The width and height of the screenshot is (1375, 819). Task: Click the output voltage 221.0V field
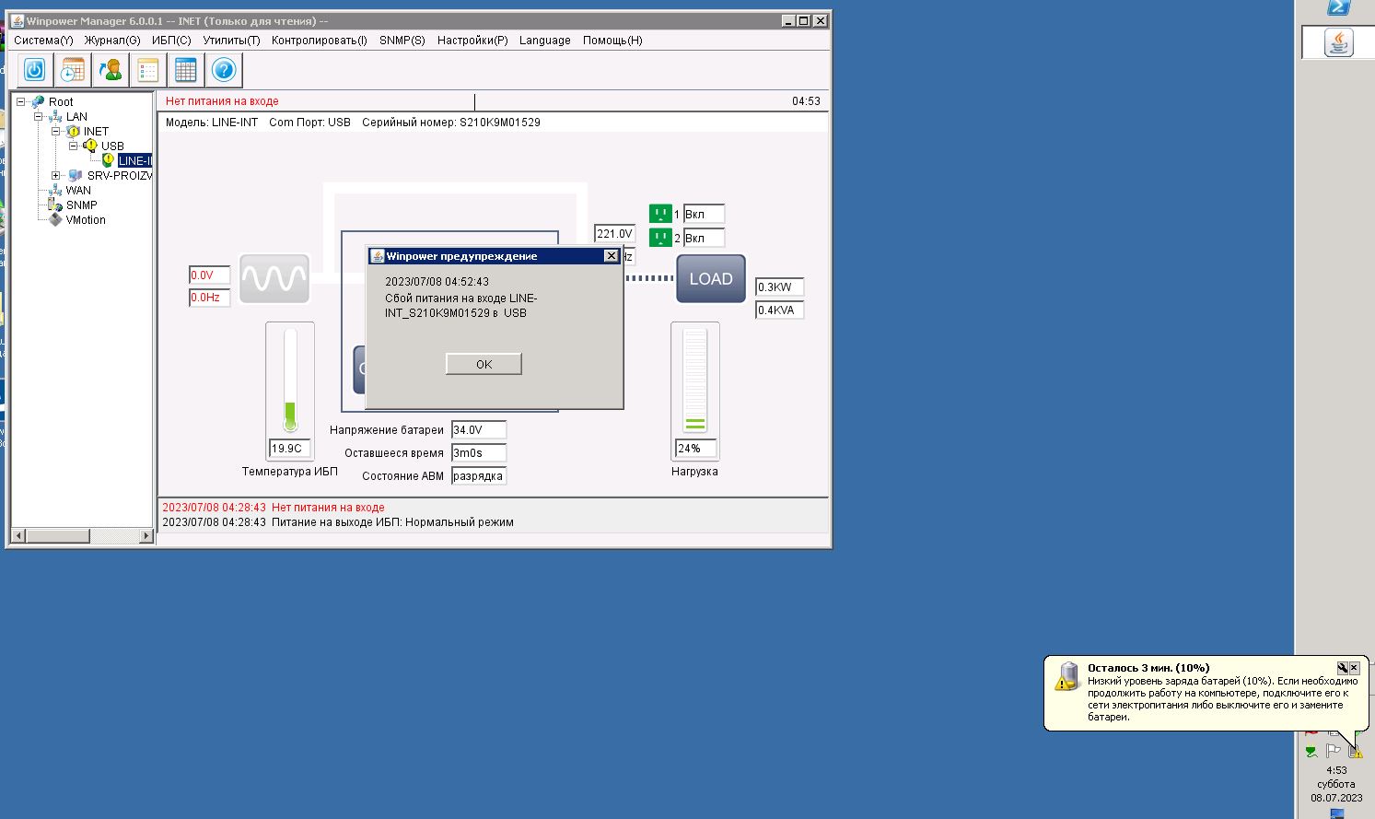[615, 234]
